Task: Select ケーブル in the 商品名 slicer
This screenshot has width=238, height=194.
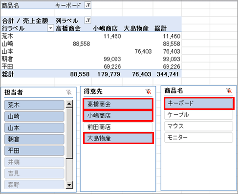Action: coord(198,115)
